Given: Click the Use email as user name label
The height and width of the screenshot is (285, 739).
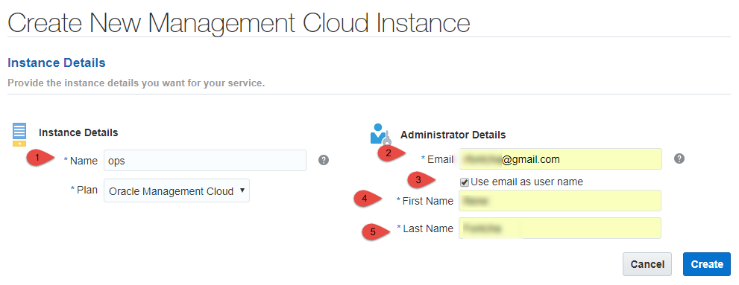Looking at the screenshot, I should coord(527,182).
